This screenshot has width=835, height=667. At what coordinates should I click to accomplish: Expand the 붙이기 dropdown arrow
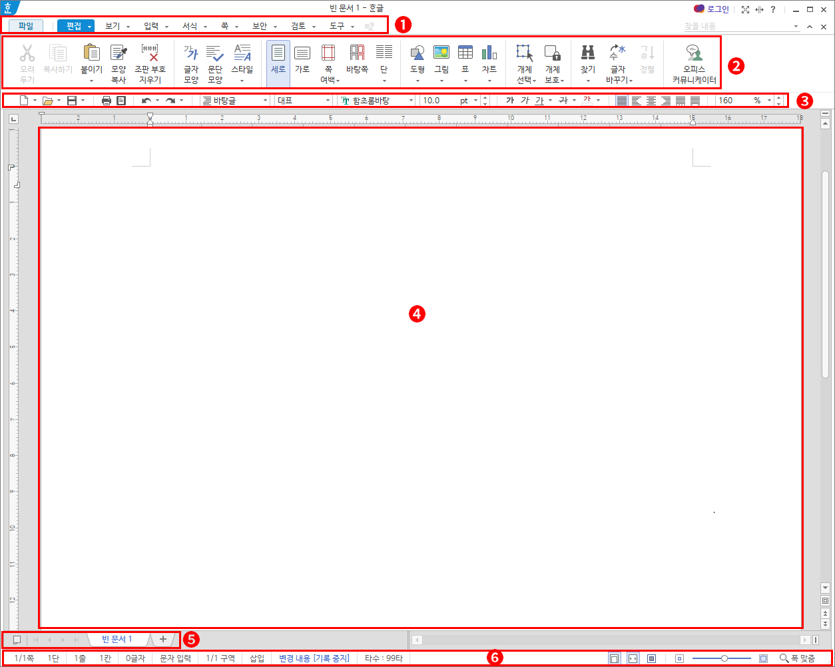click(91, 81)
